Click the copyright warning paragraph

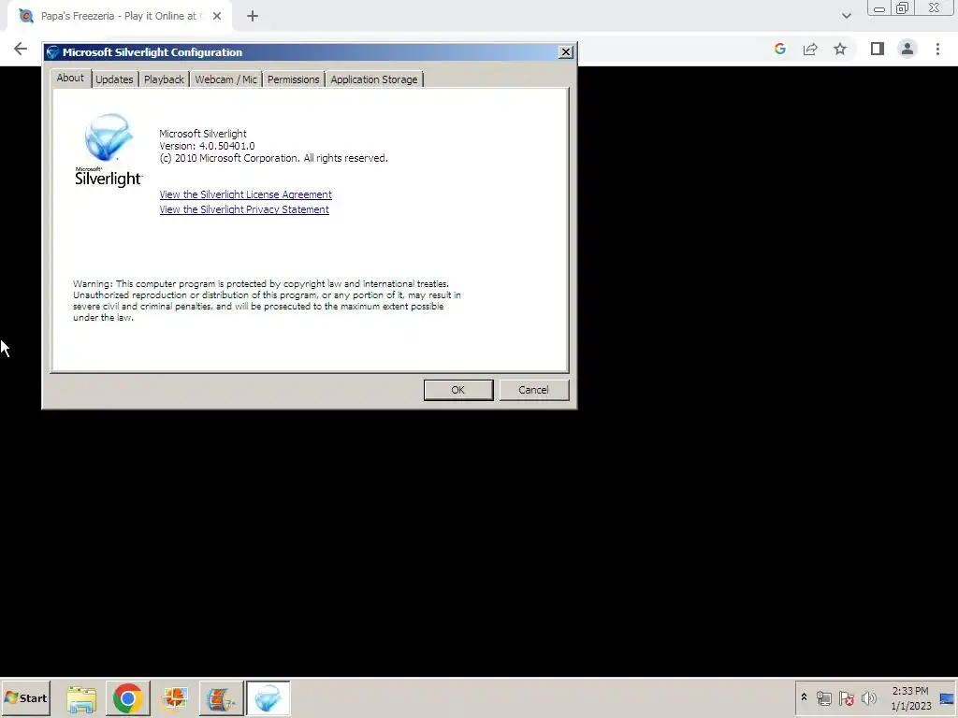point(267,300)
